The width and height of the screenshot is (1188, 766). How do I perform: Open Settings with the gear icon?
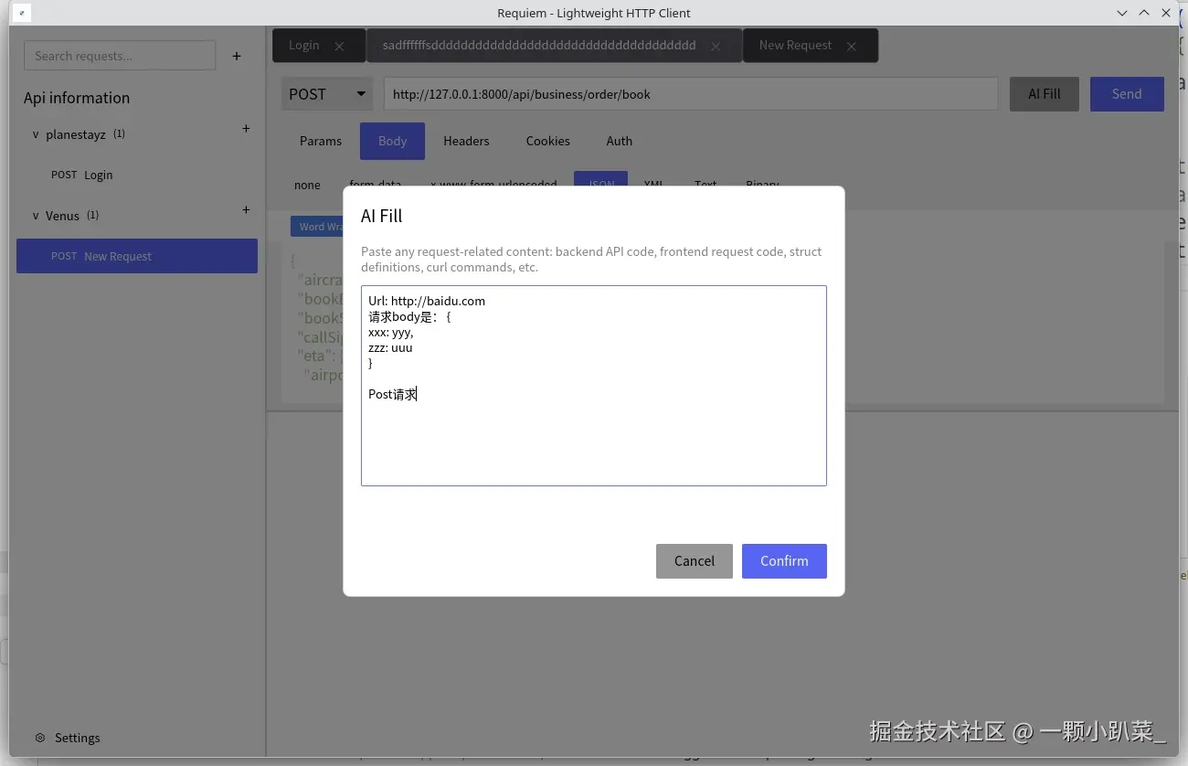click(x=40, y=738)
